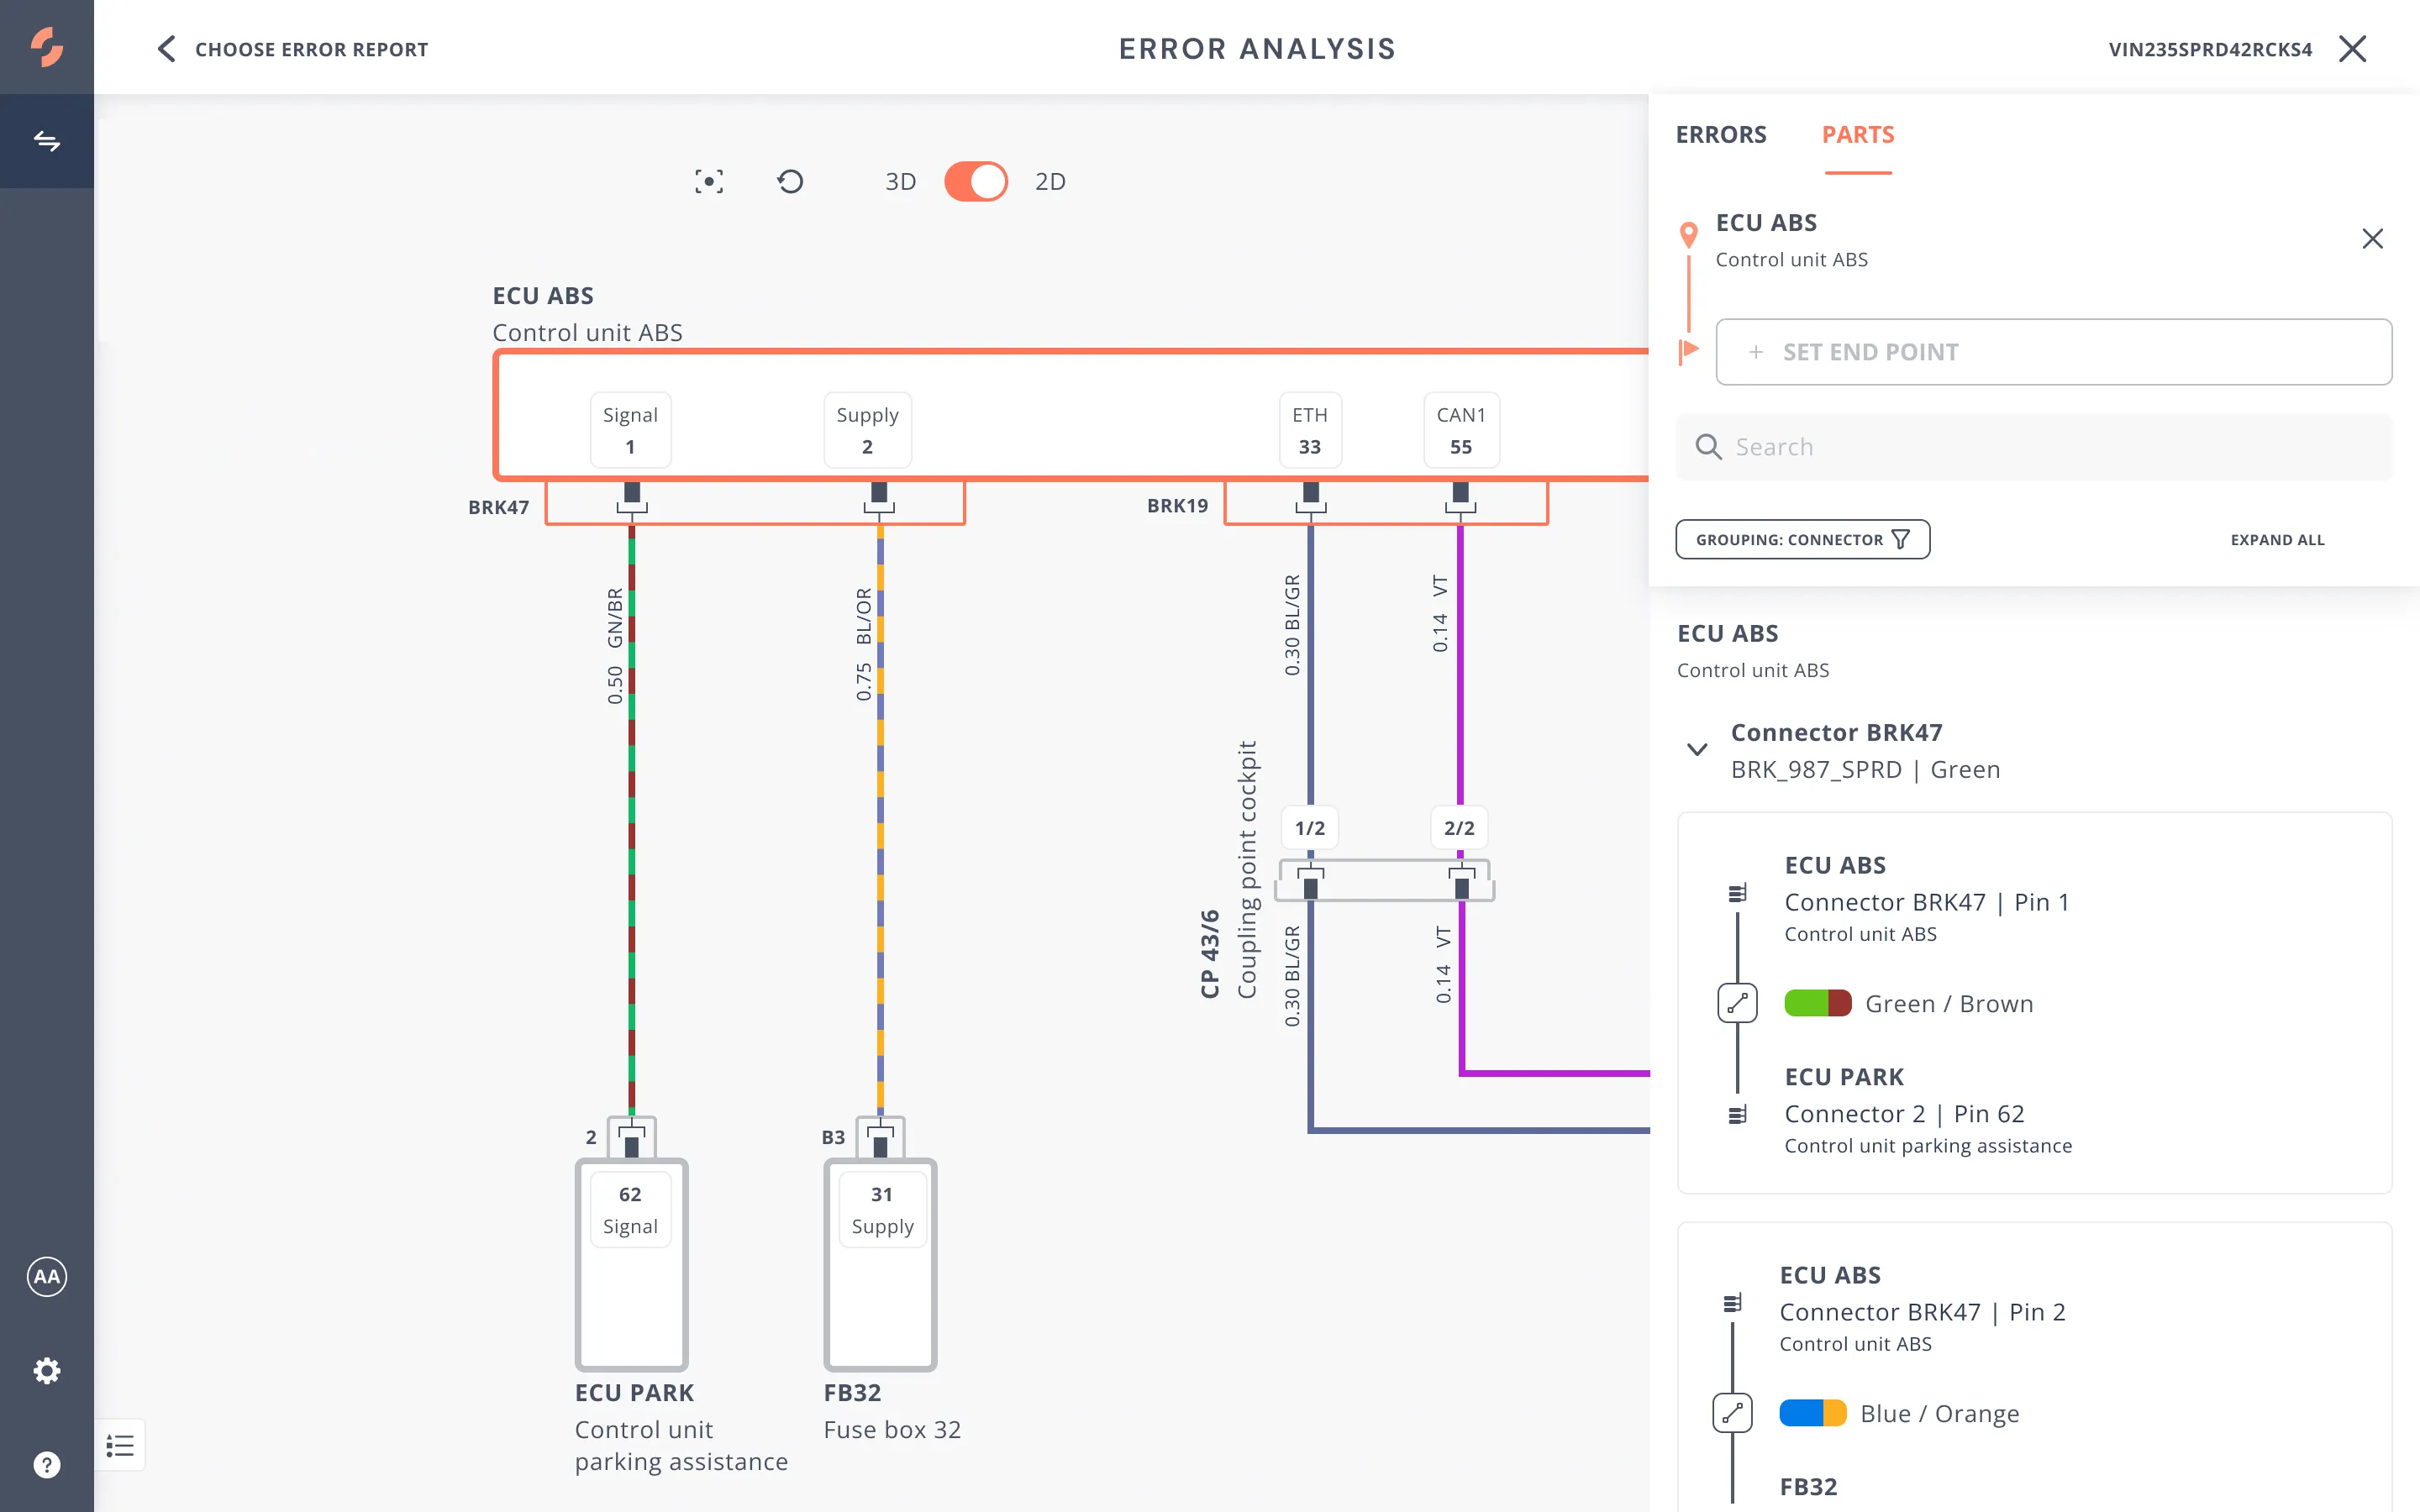2420x1512 pixels.
Task: Open the help question mark icon
Action: [x=47, y=1464]
